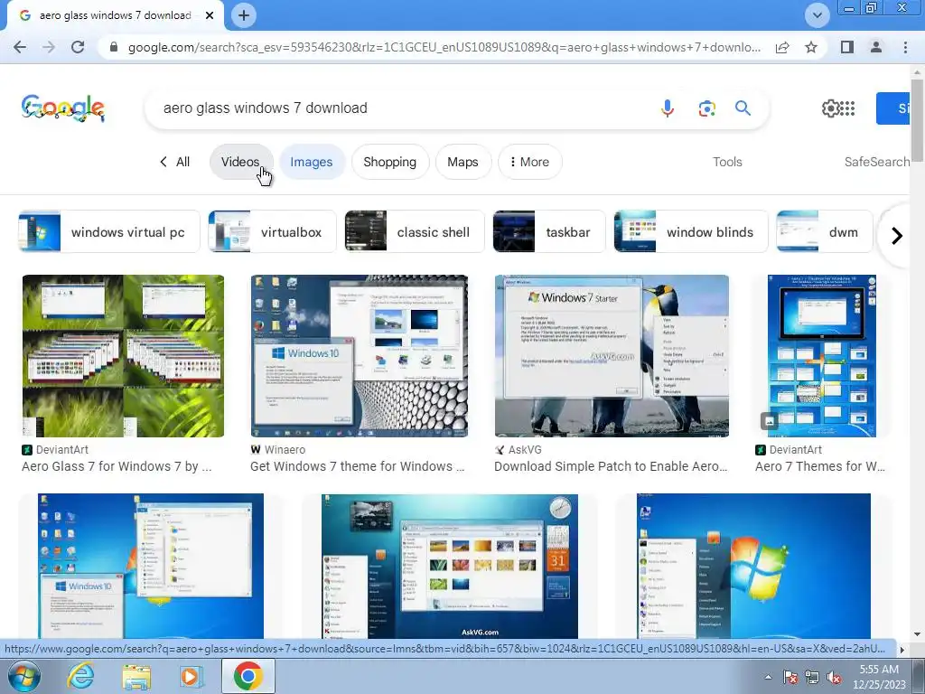
Task: Open AskVG Windows 7 Starter thumbnail
Action: (612, 356)
